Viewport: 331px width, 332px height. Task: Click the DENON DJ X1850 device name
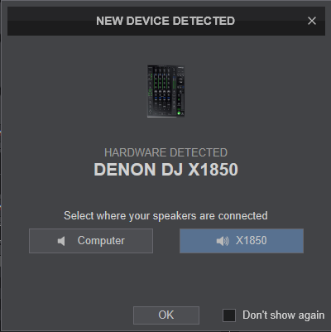[x=165, y=169]
